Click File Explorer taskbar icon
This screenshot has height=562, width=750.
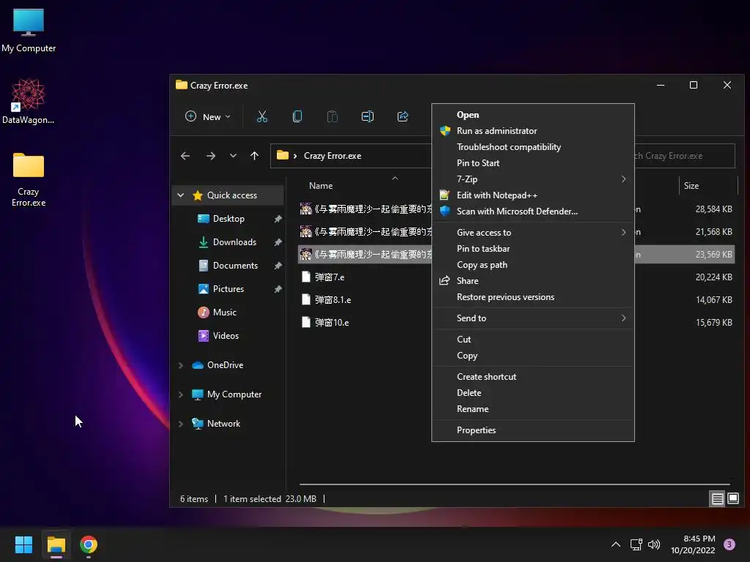[x=56, y=544]
